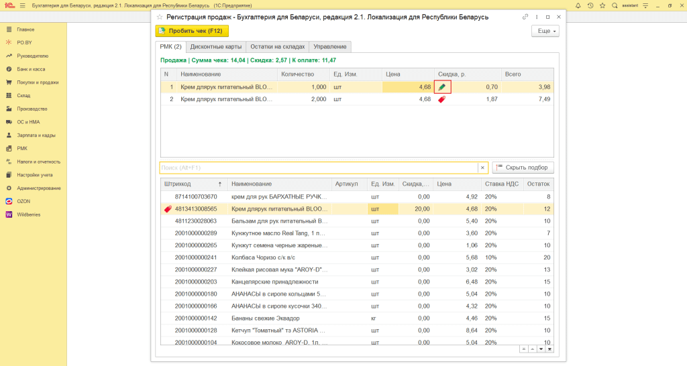Add window to favorites star icon
687x366 pixels.
(x=160, y=17)
